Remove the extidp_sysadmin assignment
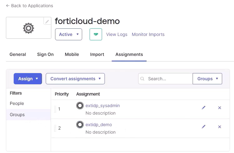 220,108
